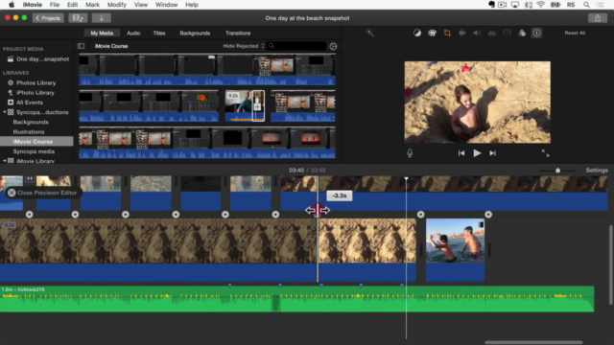
Task: Open the Apple menu
Action: point(12,5)
